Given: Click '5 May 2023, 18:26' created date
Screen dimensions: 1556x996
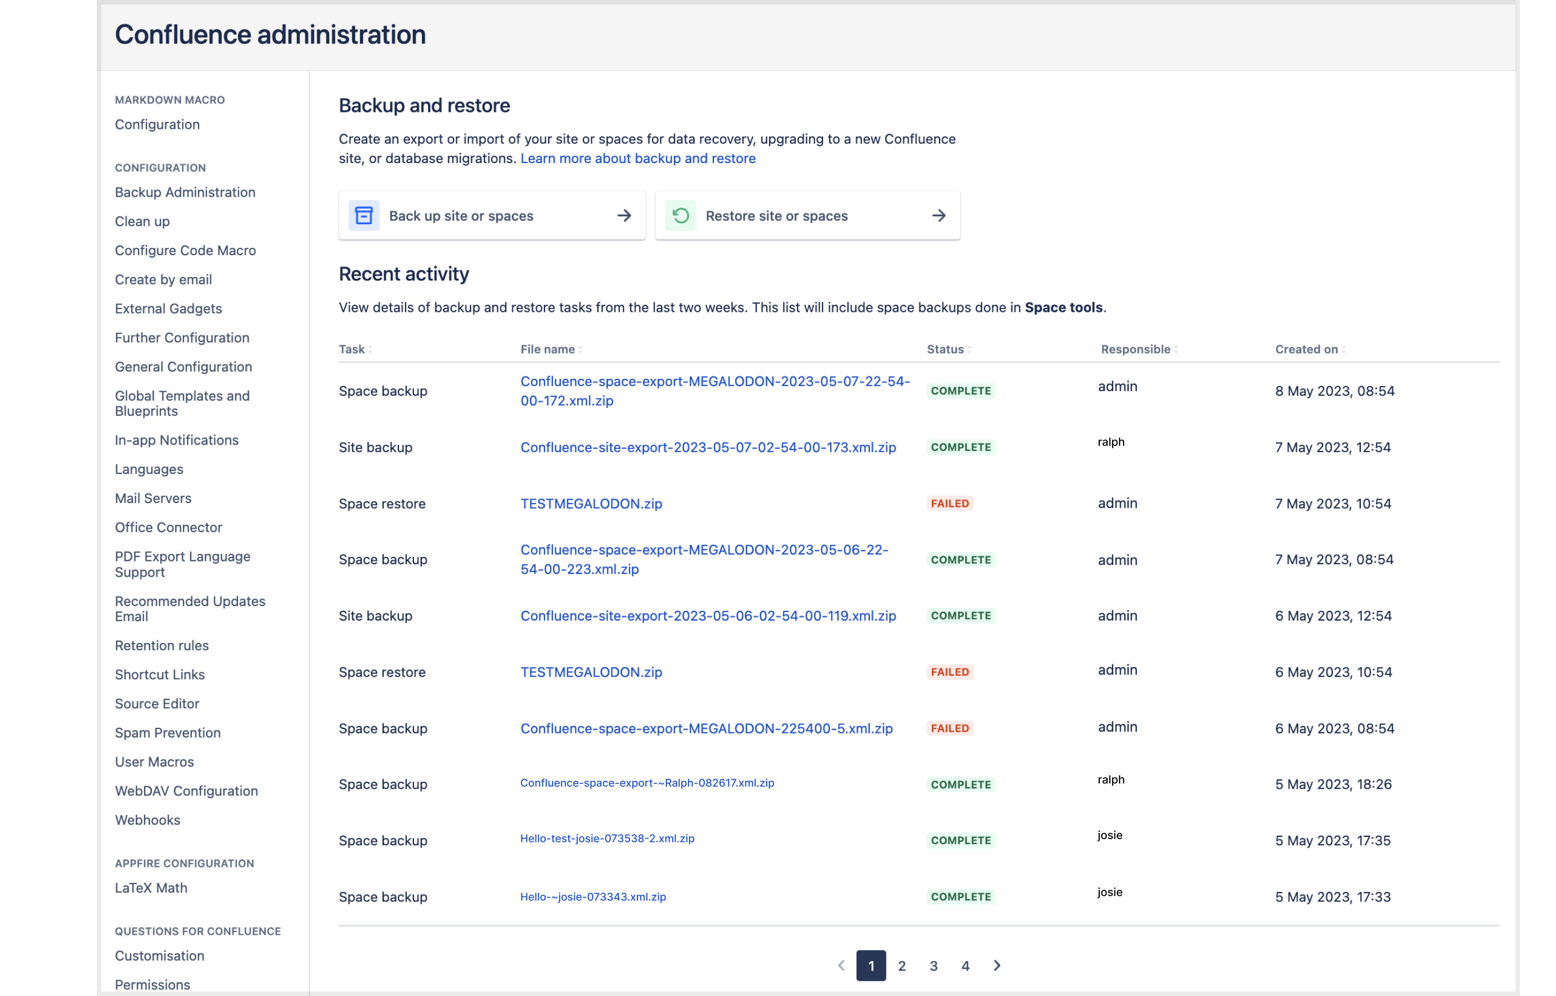Looking at the screenshot, I should [1333, 784].
